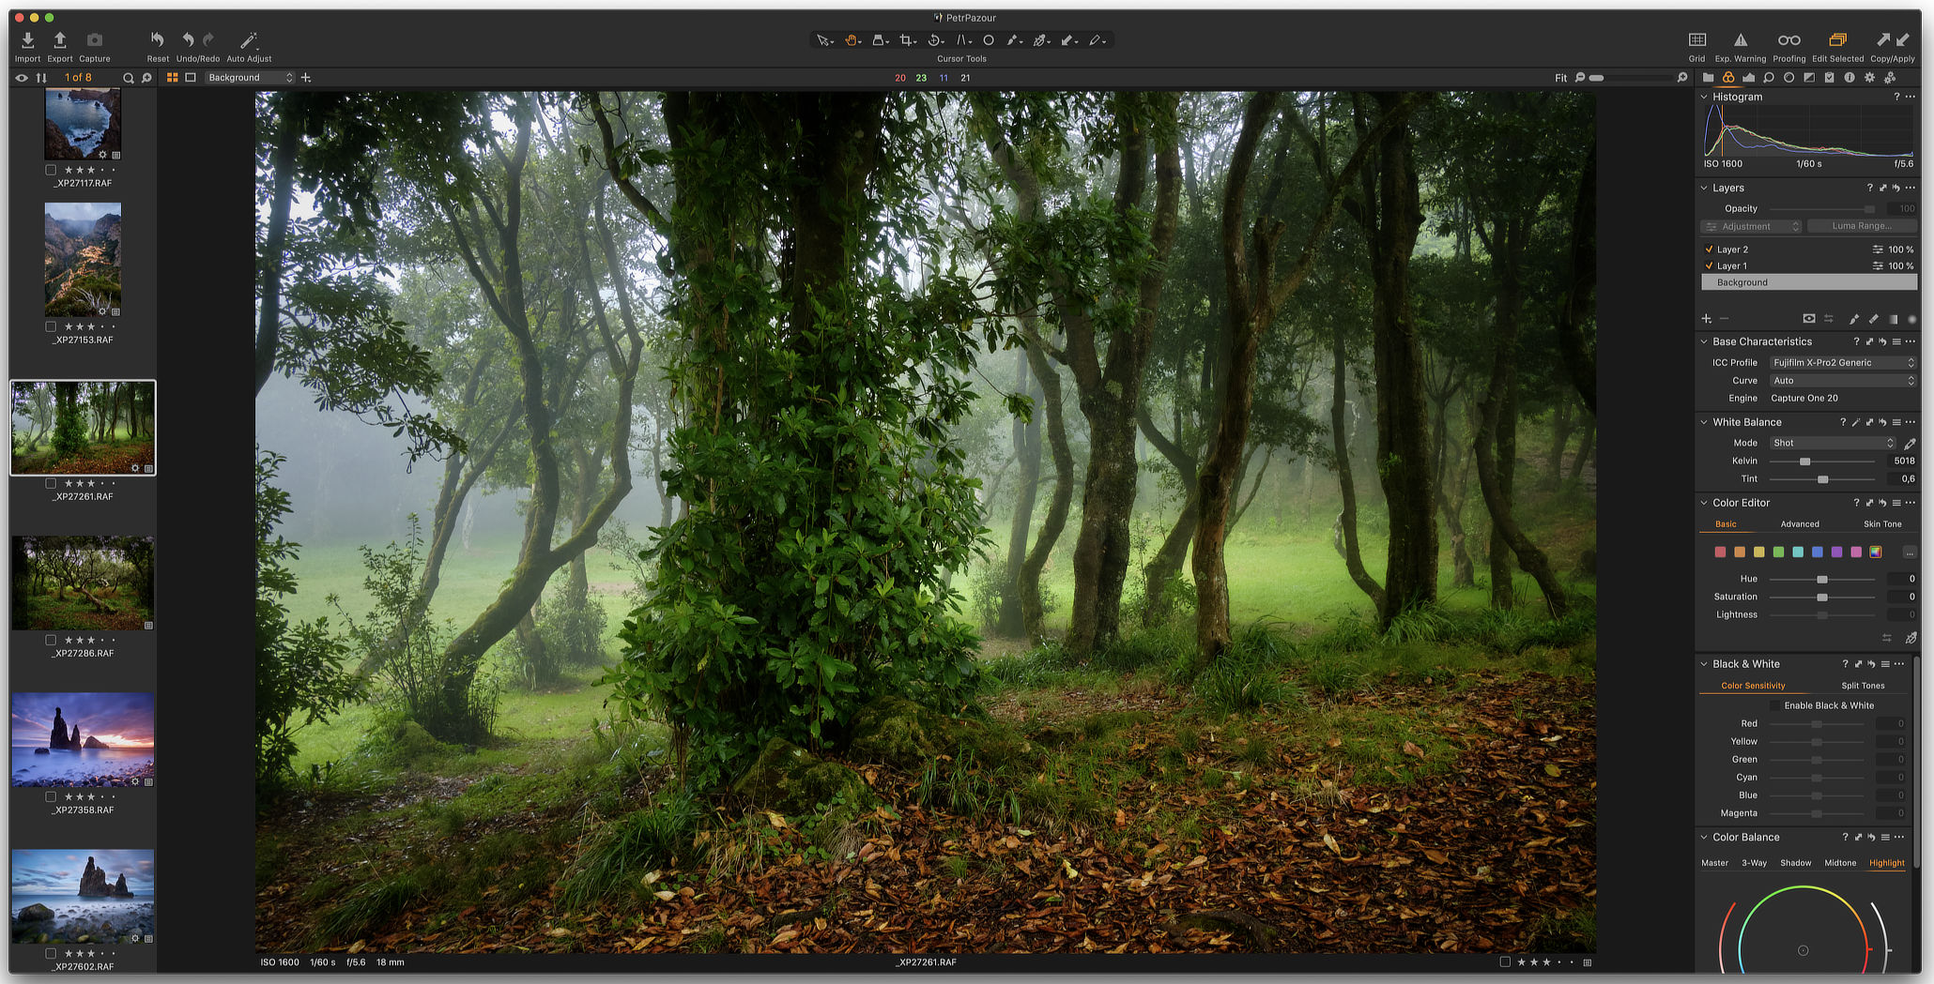Image resolution: width=1934 pixels, height=984 pixels.
Task: Tick the checkbox for _XP27261.RAF in browser
Action: pyautogui.click(x=51, y=484)
